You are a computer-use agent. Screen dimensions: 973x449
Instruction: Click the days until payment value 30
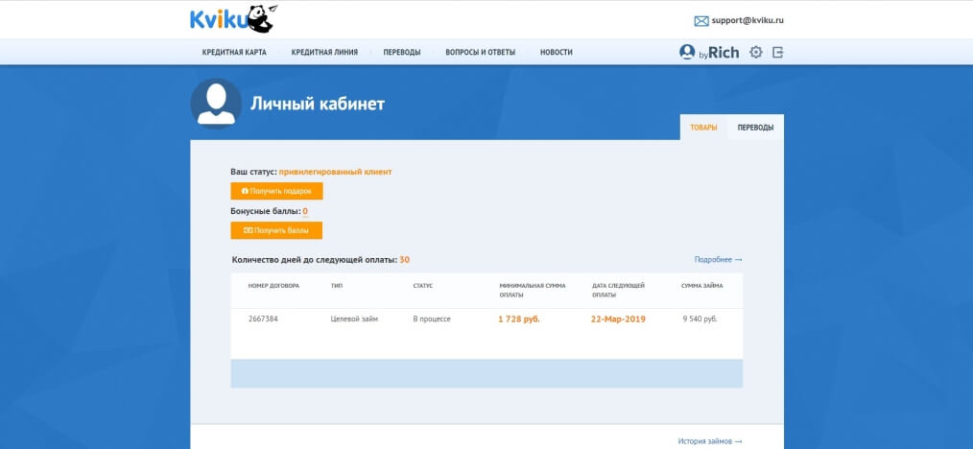click(x=405, y=260)
